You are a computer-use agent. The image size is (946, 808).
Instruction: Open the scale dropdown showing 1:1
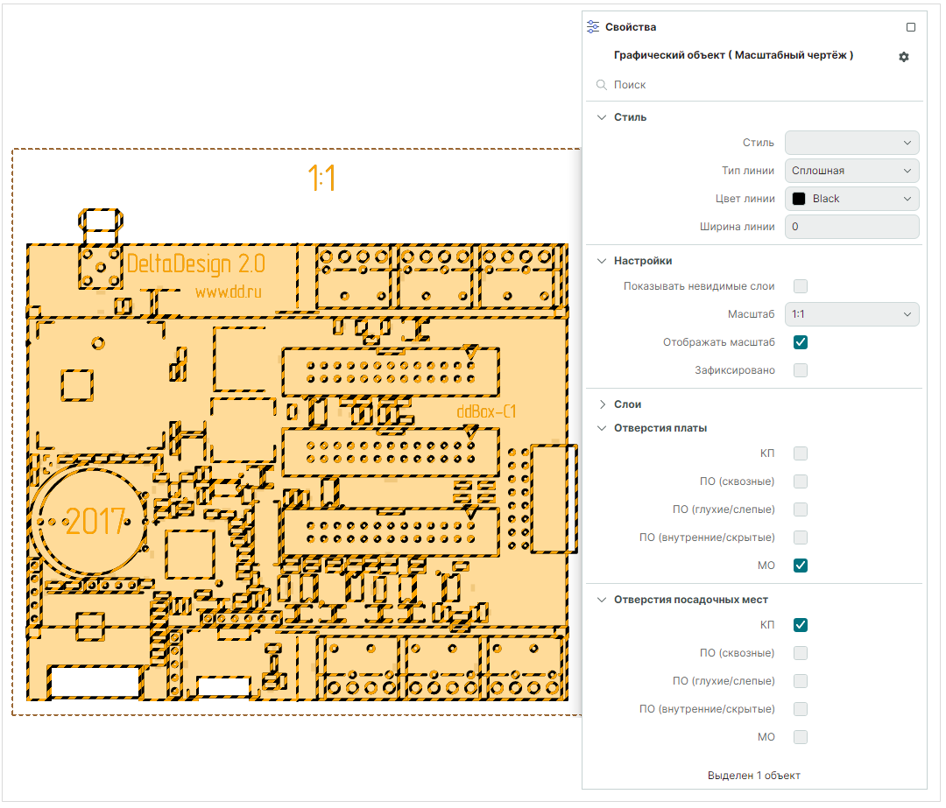pyautogui.click(x=851, y=314)
